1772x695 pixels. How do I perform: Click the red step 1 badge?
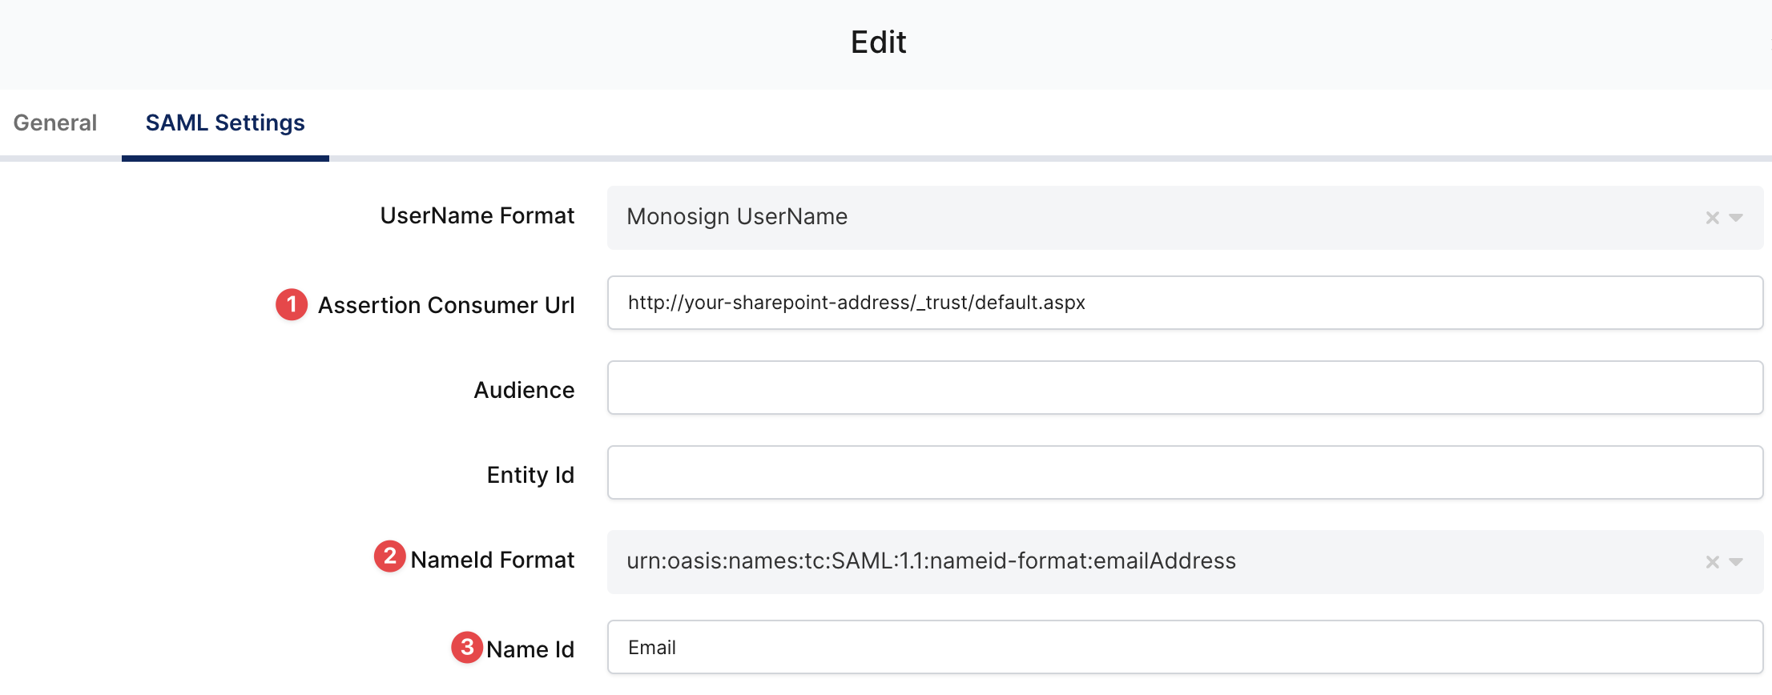[x=292, y=304]
